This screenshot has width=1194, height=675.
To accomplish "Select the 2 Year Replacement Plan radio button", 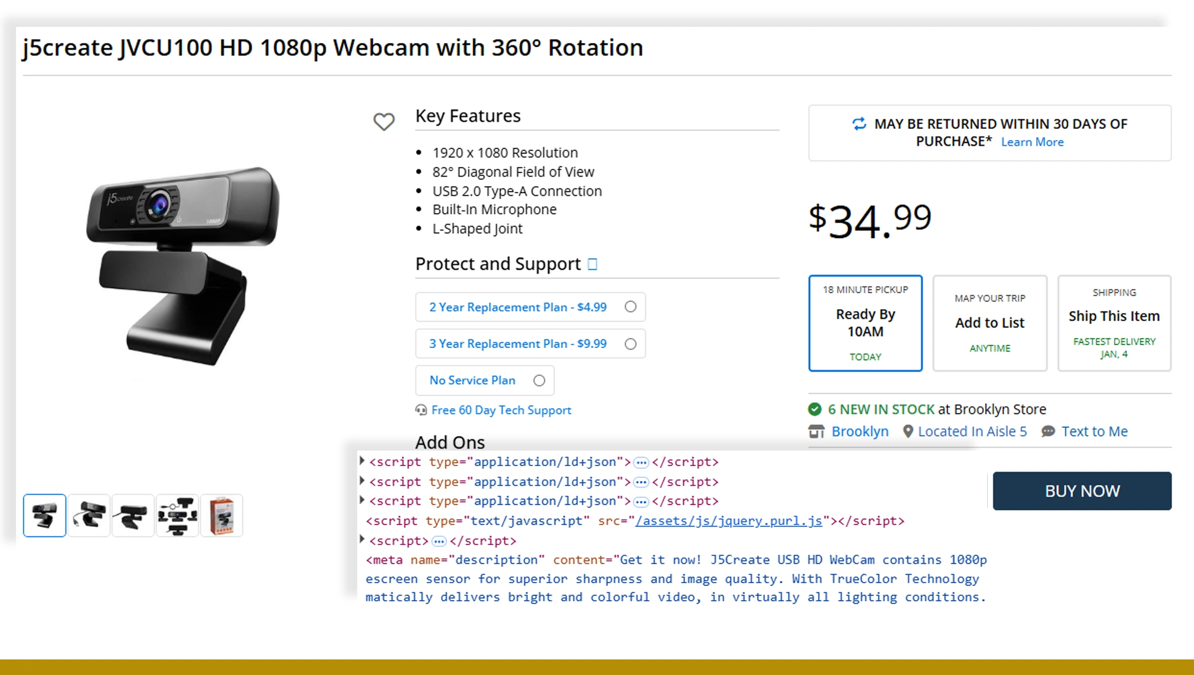I will (x=630, y=307).
